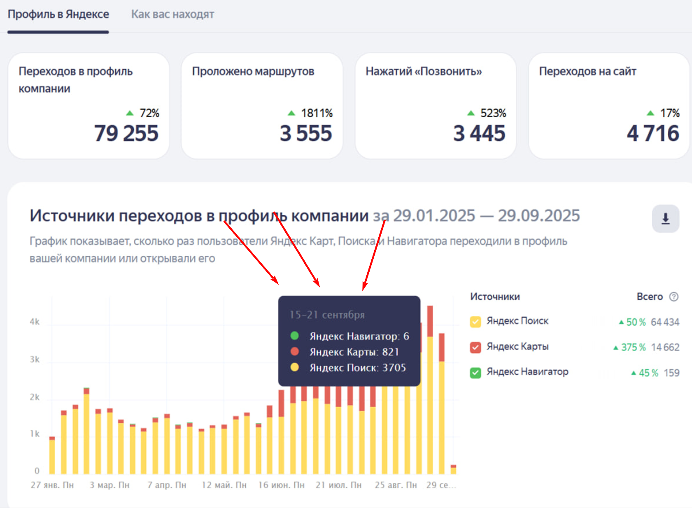Viewport: 692px width, 508px height.
Task: Toggle the Яндекс Поиск checkbox
Action: (x=475, y=322)
